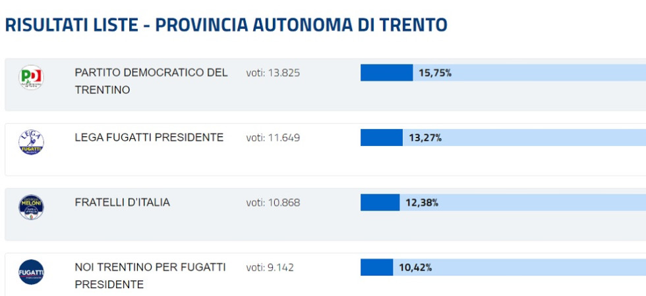Screen dimensions: 646x296
Task: Click the 10,42% percentage label
Action: pos(415,267)
